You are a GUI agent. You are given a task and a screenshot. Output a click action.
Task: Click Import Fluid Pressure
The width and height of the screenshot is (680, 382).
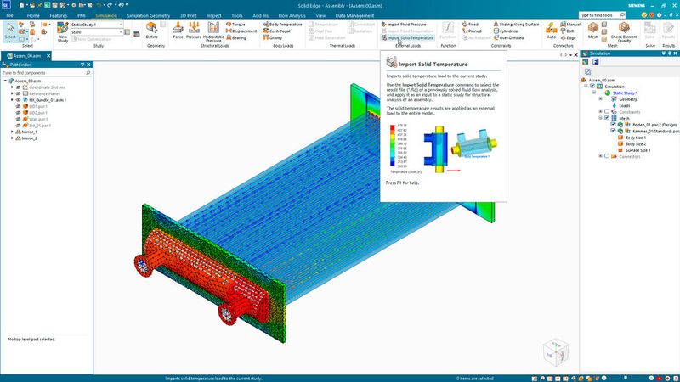[404, 25]
